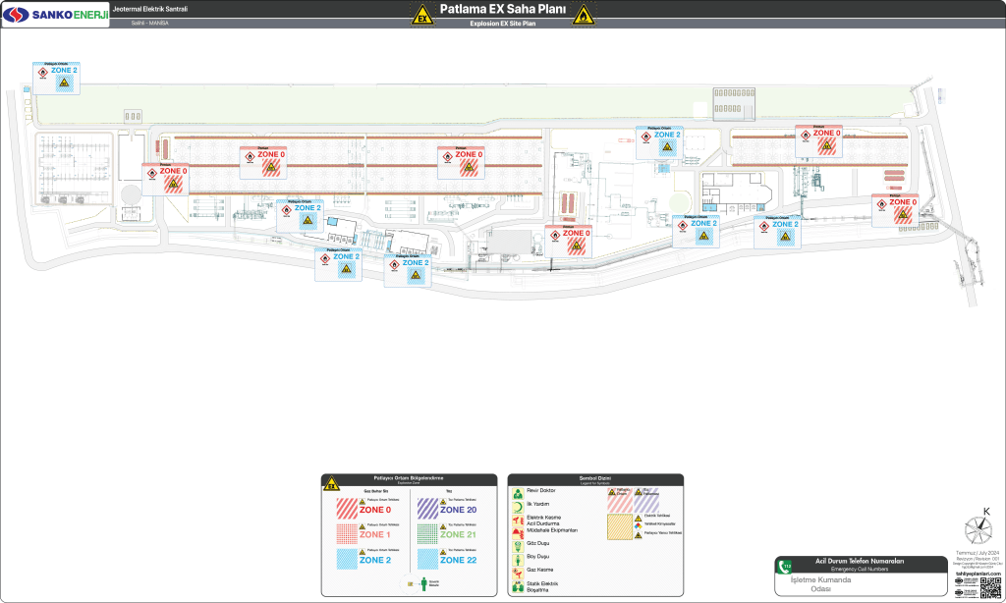Click the north compass rose
This screenshot has height=603, width=1006.
click(978, 527)
